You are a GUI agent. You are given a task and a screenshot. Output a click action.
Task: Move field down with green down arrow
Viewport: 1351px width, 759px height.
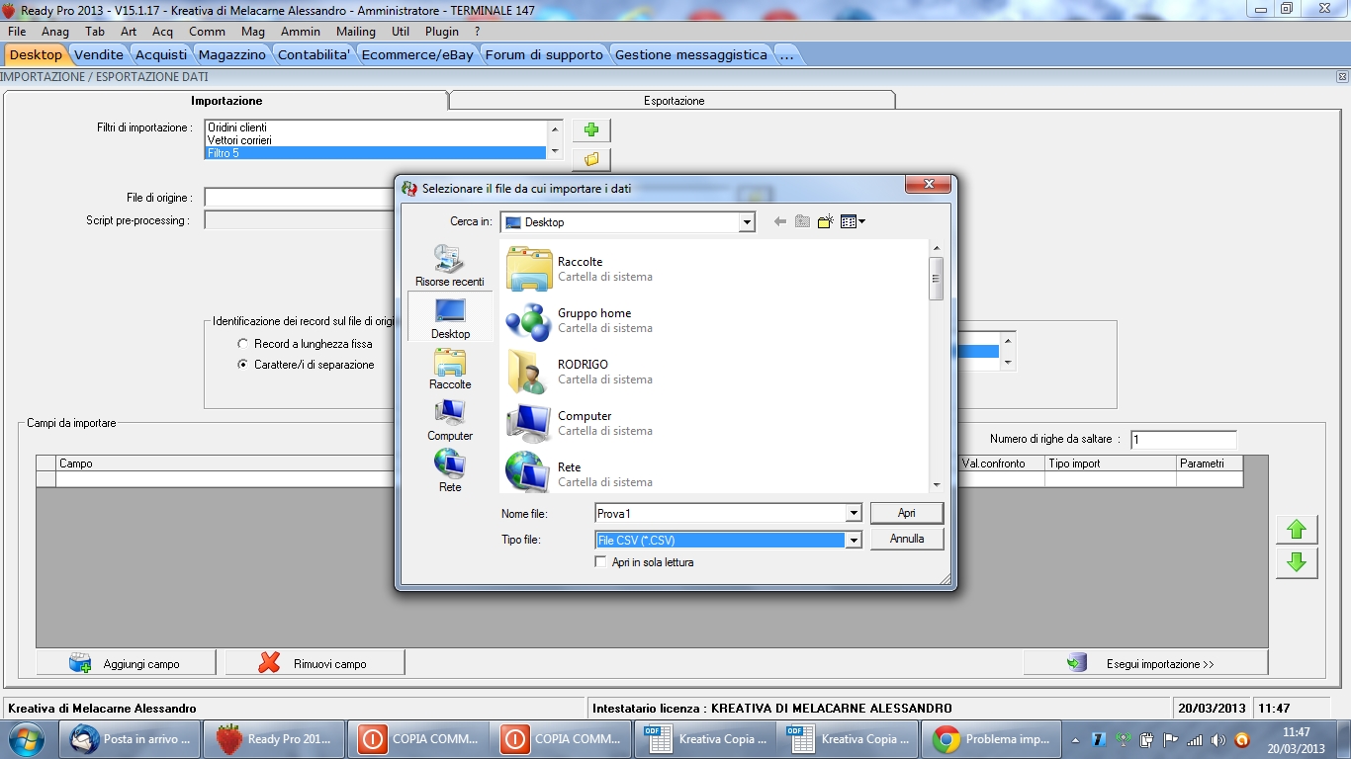pos(1297,562)
